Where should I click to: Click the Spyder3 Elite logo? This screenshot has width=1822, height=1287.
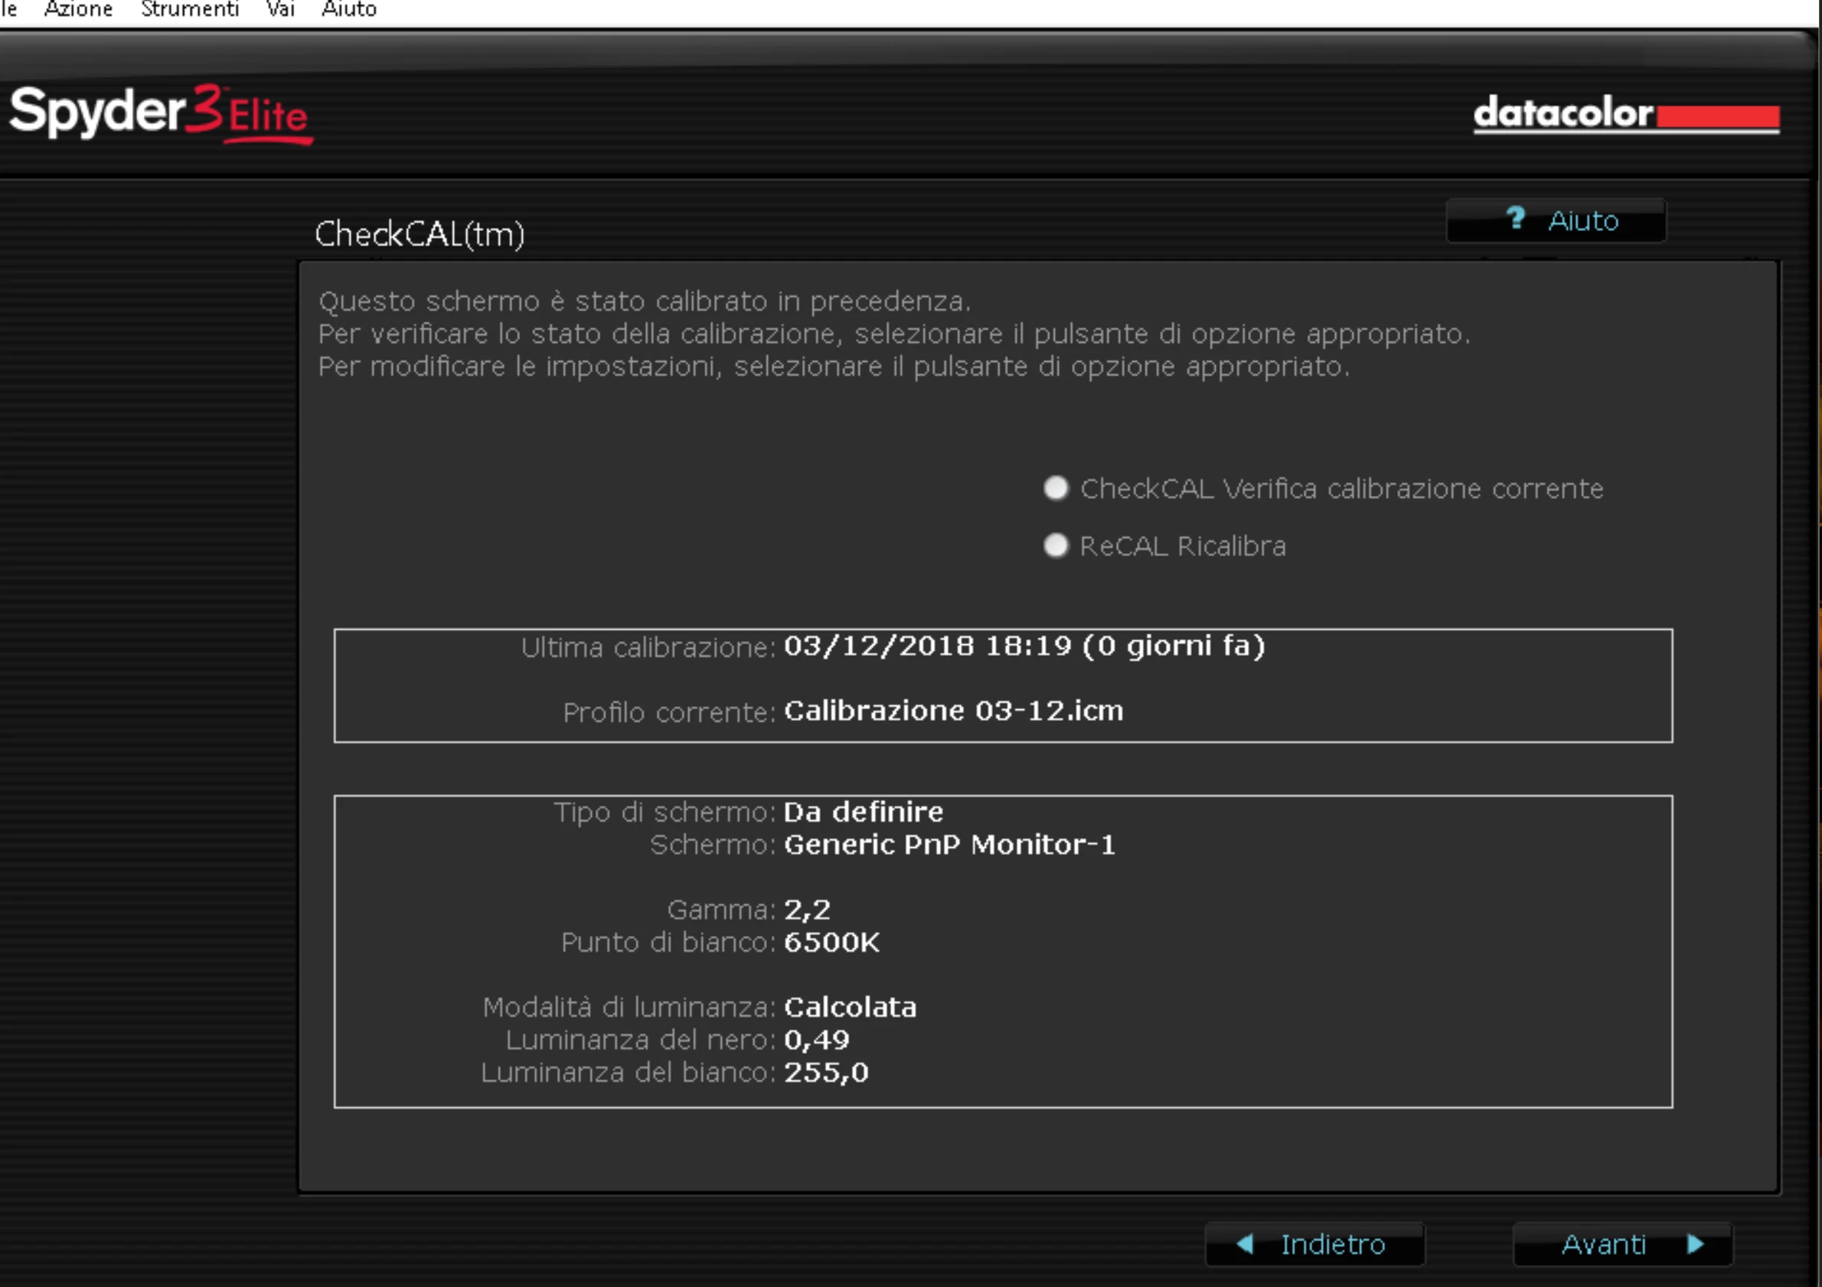tap(161, 113)
